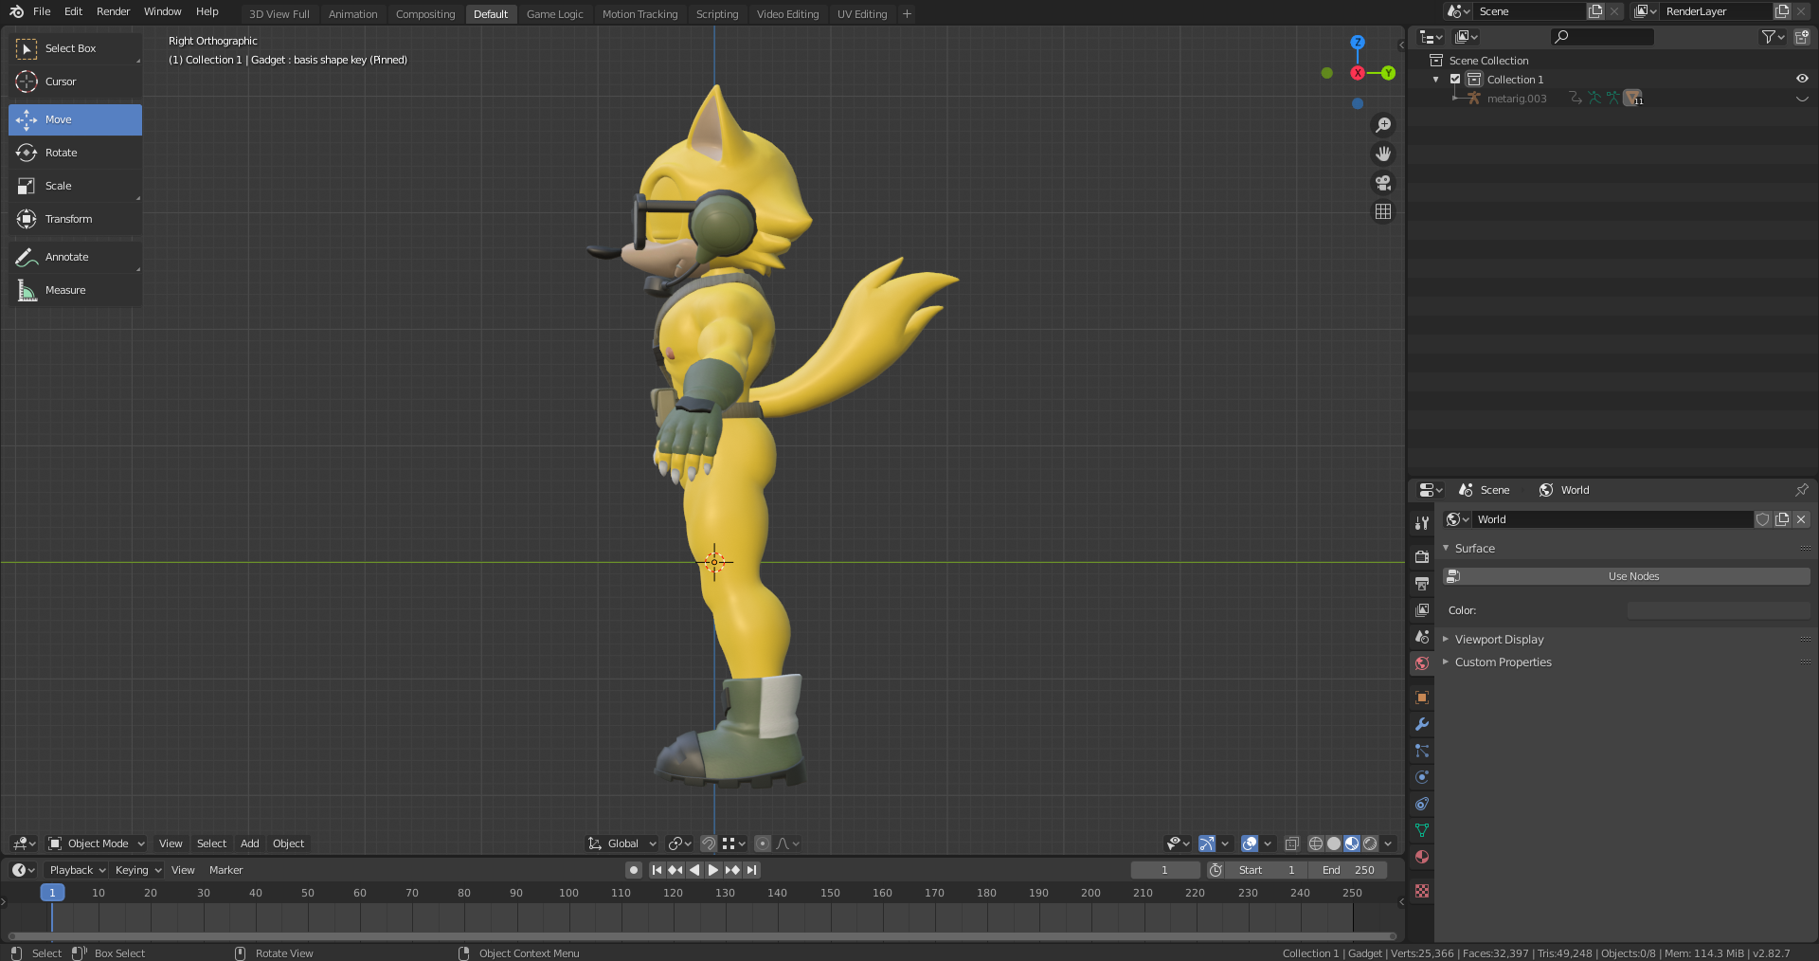Screen dimensions: 1819x961
Task: Open the viewport Add menu
Action: click(x=249, y=843)
